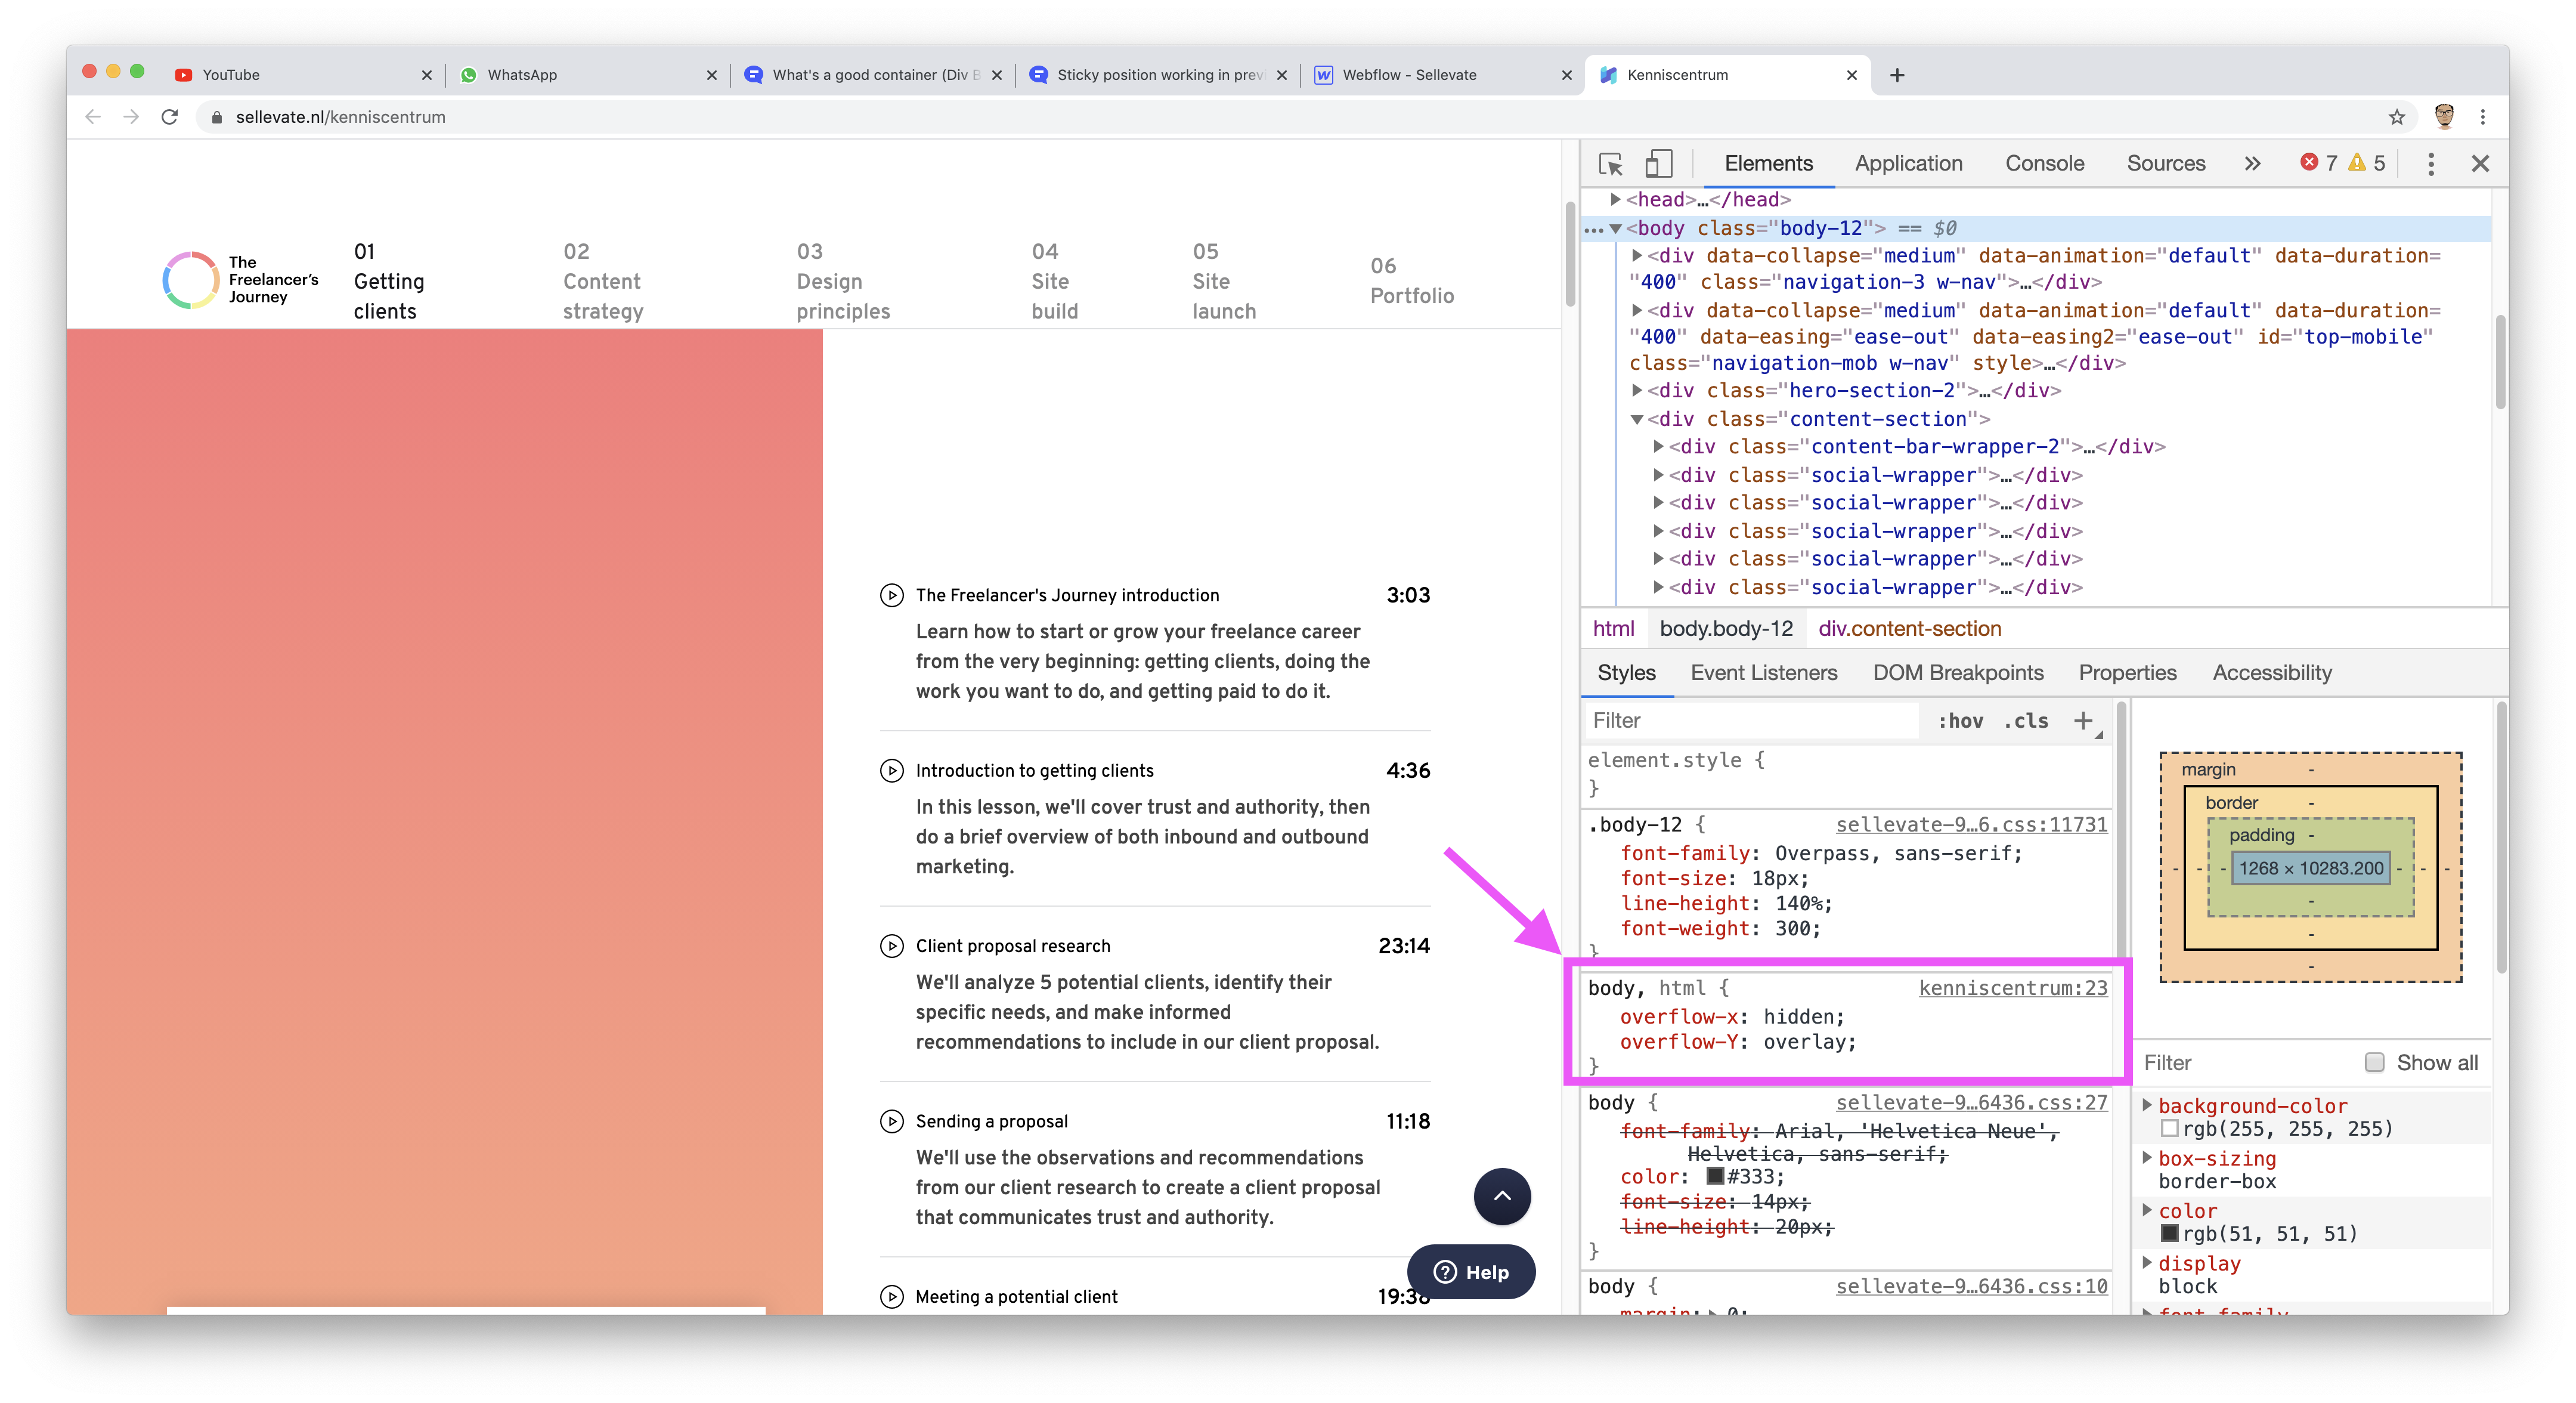This screenshot has width=2576, height=1403.
Task: Click the Help chat button
Action: pos(1471,1272)
